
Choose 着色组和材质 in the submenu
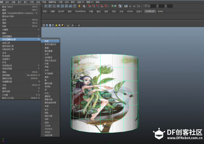(50, 103)
